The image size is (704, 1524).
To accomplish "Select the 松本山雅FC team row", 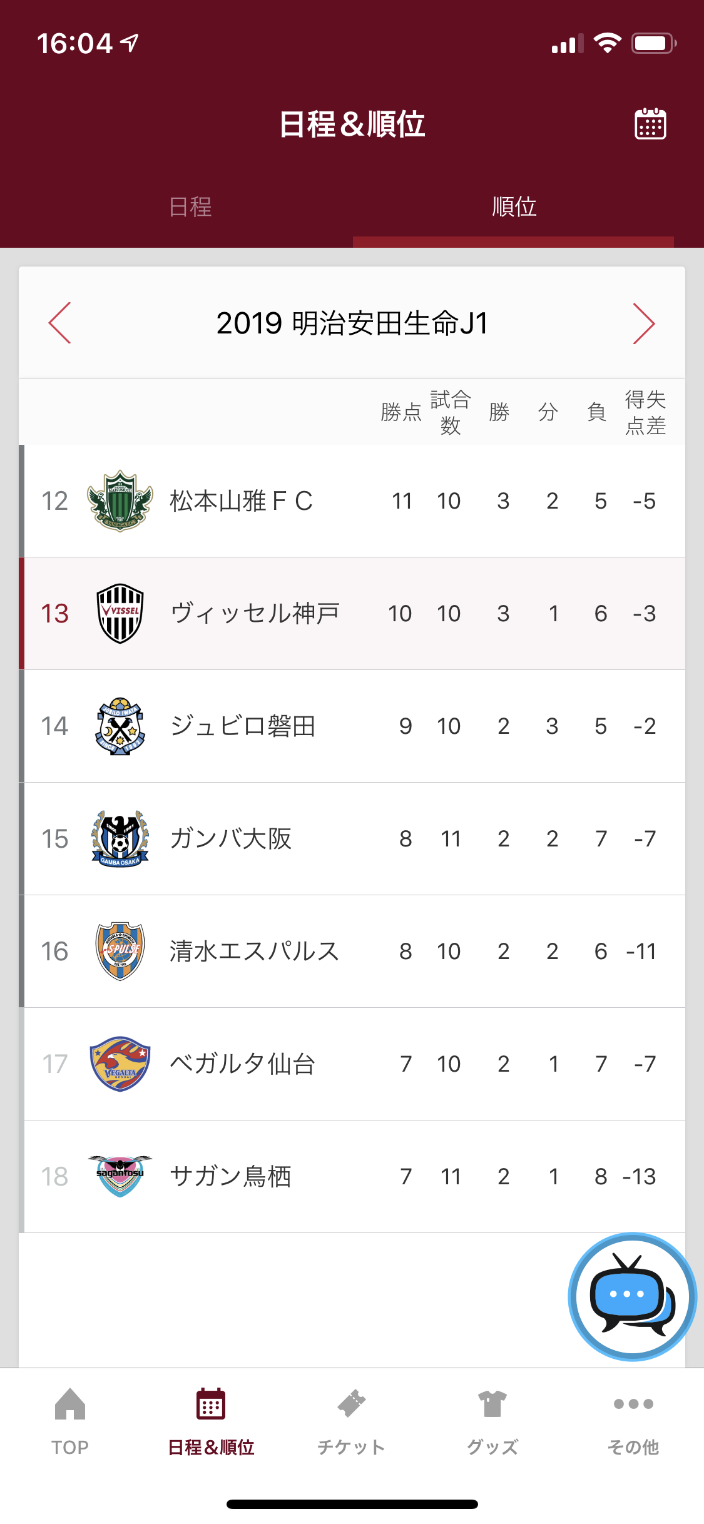I will coord(352,501).
